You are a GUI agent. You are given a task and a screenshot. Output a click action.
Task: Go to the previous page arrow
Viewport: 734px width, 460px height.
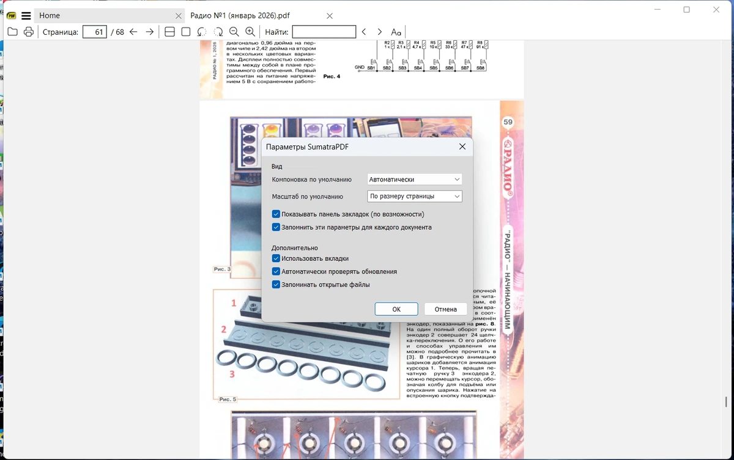(133, 32)
